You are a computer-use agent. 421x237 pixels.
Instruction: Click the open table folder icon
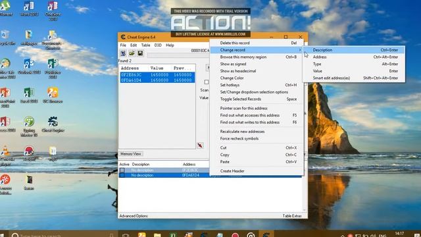pyautogui.click(x=132, y=53)
